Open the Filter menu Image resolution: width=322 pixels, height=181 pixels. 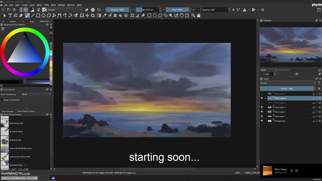47,5
